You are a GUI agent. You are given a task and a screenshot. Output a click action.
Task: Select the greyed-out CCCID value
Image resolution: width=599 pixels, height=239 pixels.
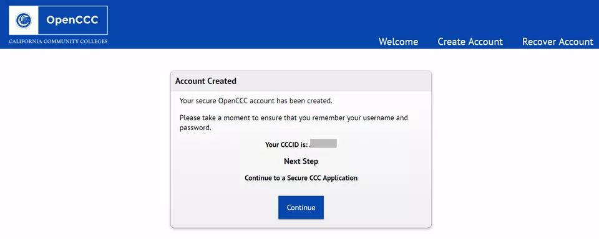point(323,144)
